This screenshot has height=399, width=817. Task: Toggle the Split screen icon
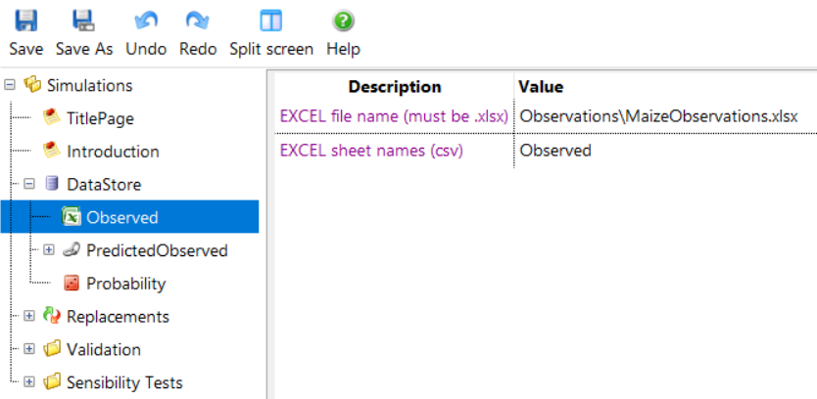[x=271, y=21]
